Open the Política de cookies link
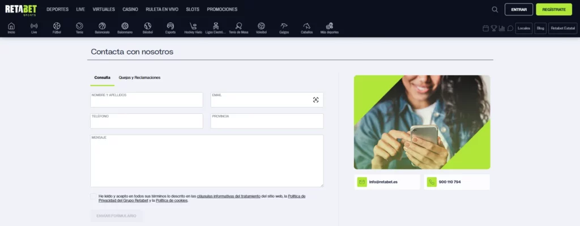580x226 pixels. 172,201
